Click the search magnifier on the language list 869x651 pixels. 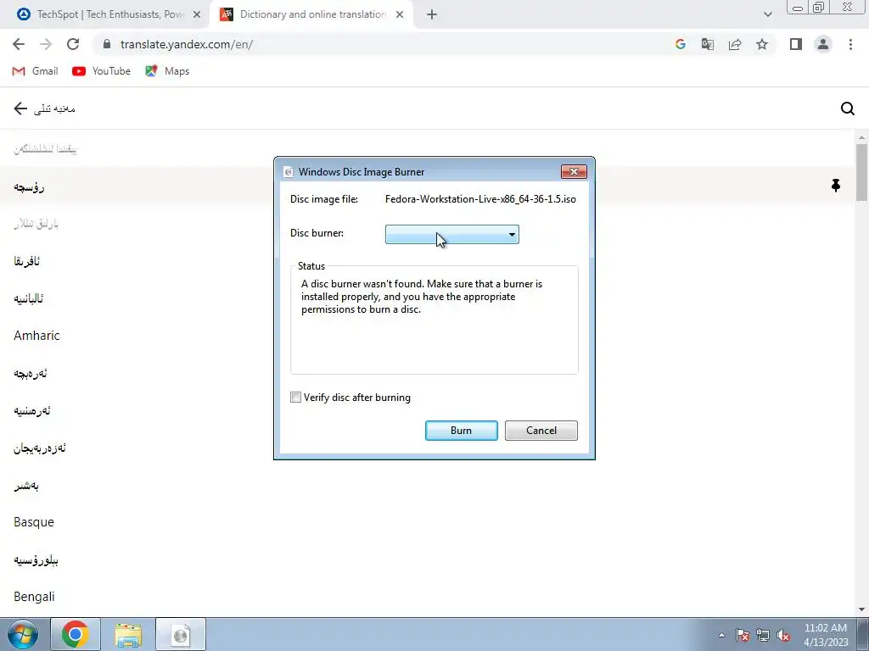tap(848, 108)
